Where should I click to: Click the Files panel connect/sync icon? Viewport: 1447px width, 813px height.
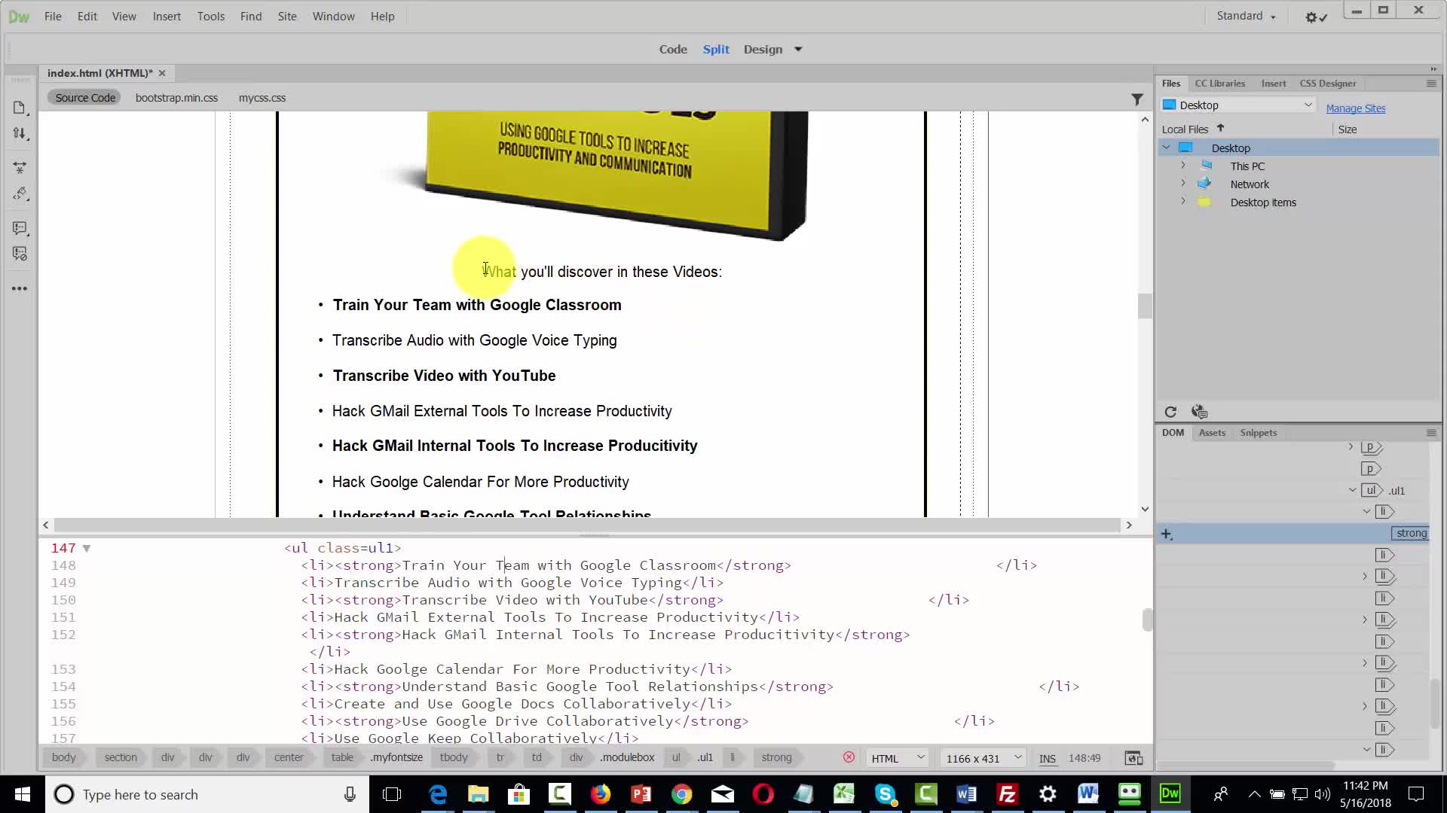pyautogui.click(x=1199, y=412)
